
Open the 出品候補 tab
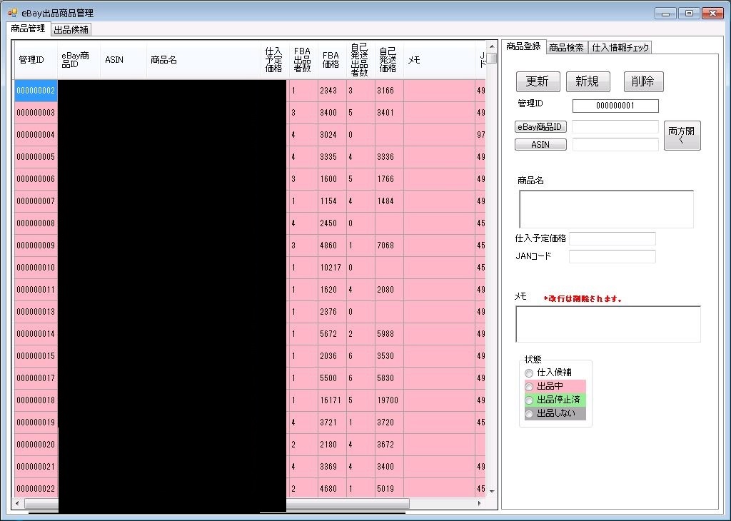coord(71,30)
